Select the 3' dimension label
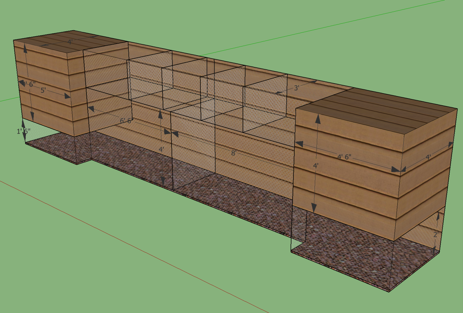This screenshot has width=463, height=313. pos(296,88)
